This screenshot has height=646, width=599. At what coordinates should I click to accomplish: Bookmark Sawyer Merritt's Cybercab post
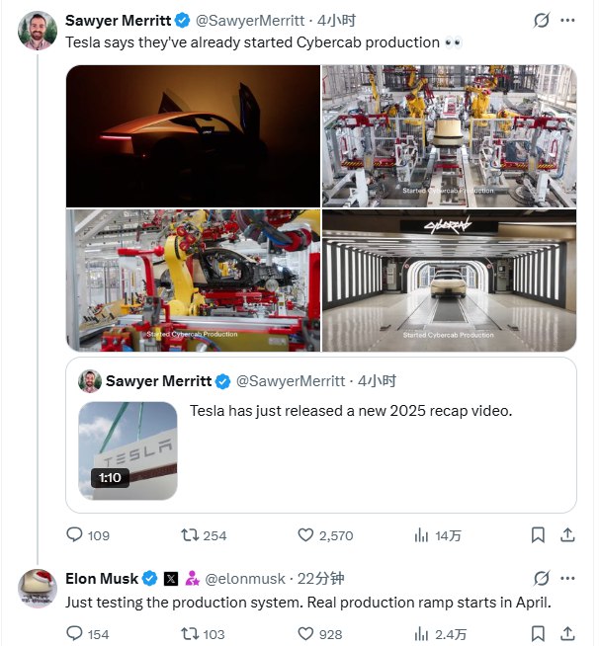(538, 534)
